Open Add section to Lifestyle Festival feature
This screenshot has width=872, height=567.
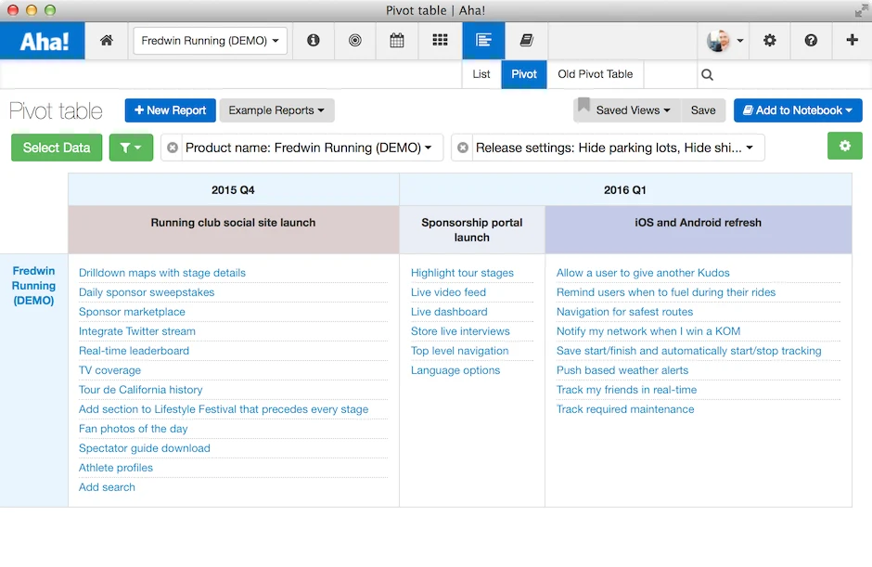pos(223,409)
